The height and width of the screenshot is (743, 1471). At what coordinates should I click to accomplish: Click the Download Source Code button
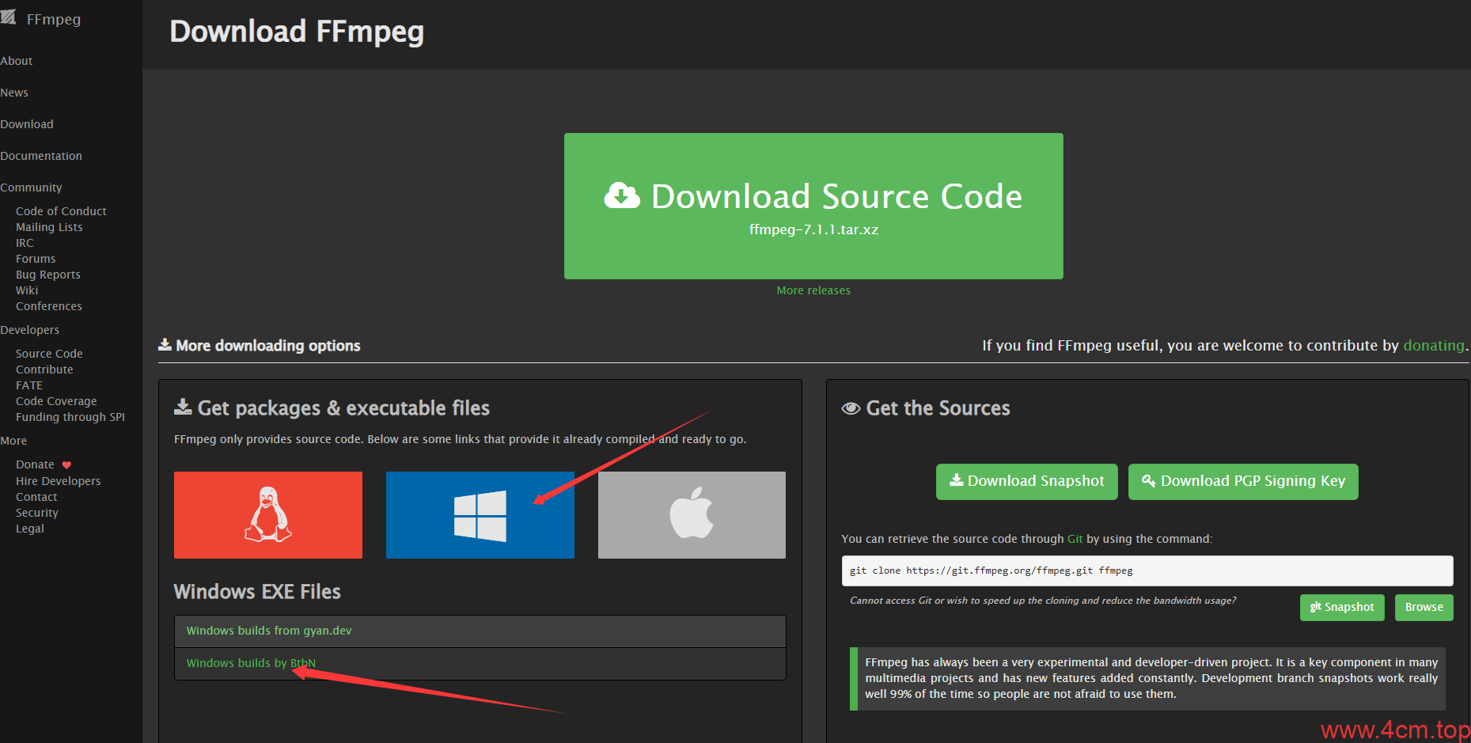click(813, 206)
